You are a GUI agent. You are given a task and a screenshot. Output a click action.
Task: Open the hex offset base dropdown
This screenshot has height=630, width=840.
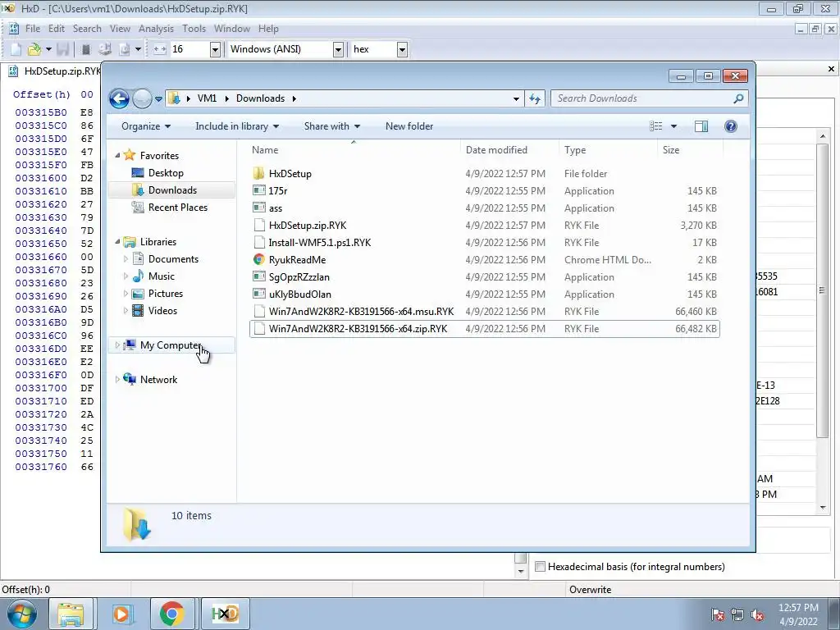402,49
